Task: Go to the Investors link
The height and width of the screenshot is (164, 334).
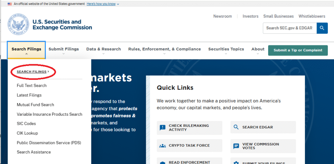Action: (x=250, y=16)
